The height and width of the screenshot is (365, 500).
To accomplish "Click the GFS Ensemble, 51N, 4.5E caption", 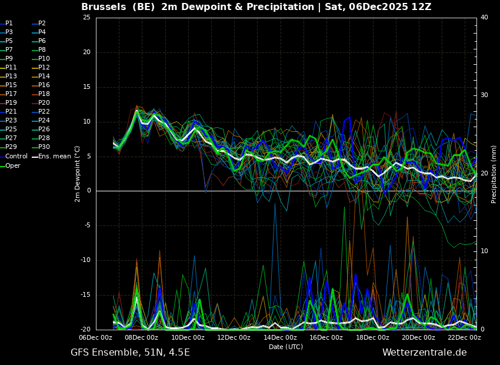I will point(130,353).
